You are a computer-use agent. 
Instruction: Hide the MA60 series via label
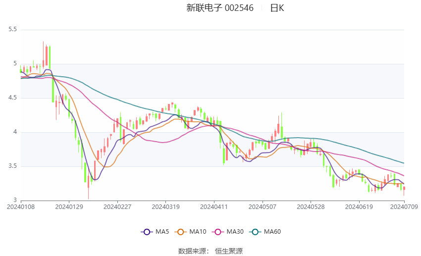(272, 232)
